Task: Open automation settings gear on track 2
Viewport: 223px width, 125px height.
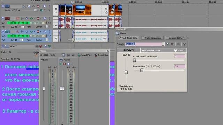Action: click(38, 18)
